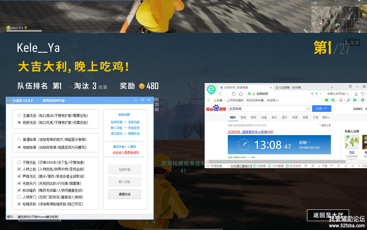Open the green grid extension icon
367x230 pixels.
(326, 100)
